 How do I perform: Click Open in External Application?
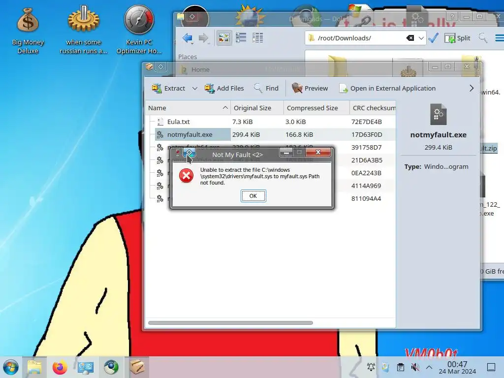387,89
